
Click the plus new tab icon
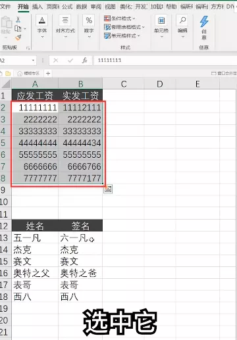[x=48, y=74]
